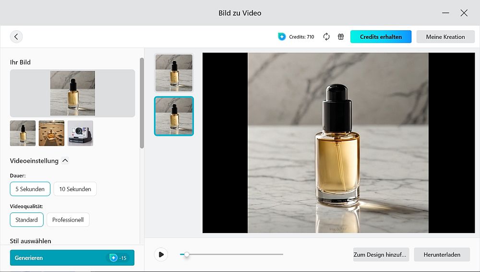This screenshot has height=272, width=480.
Task: Click the video progress slider handle
Action: [x=187, y=254]
